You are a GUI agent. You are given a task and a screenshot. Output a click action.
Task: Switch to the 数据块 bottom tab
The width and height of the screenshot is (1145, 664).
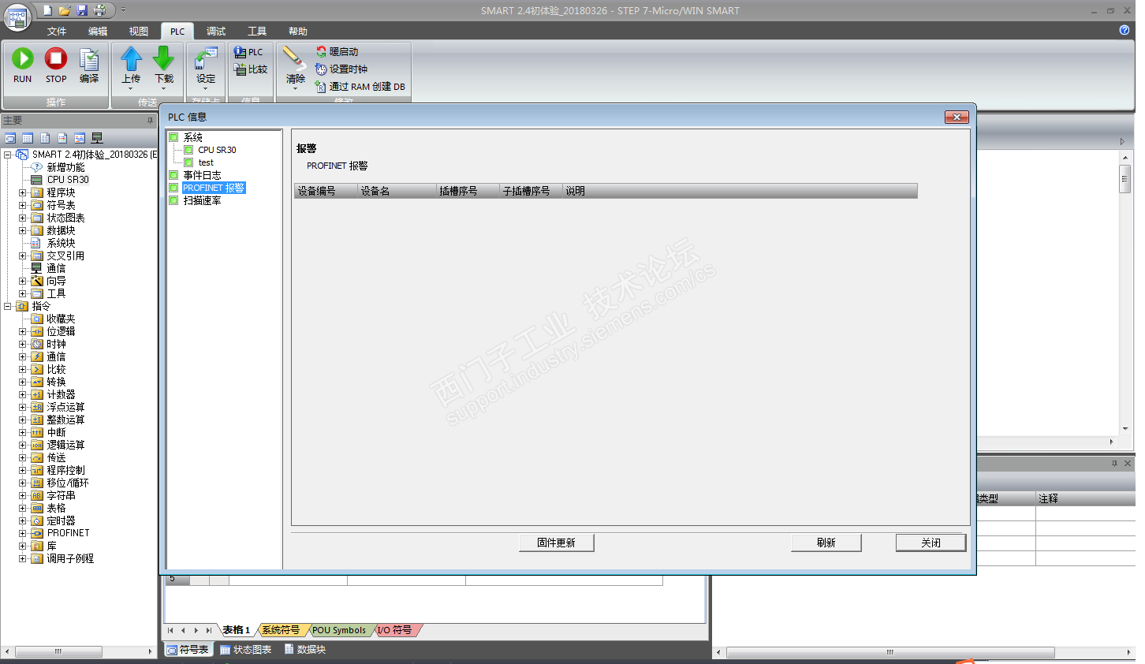304,650
